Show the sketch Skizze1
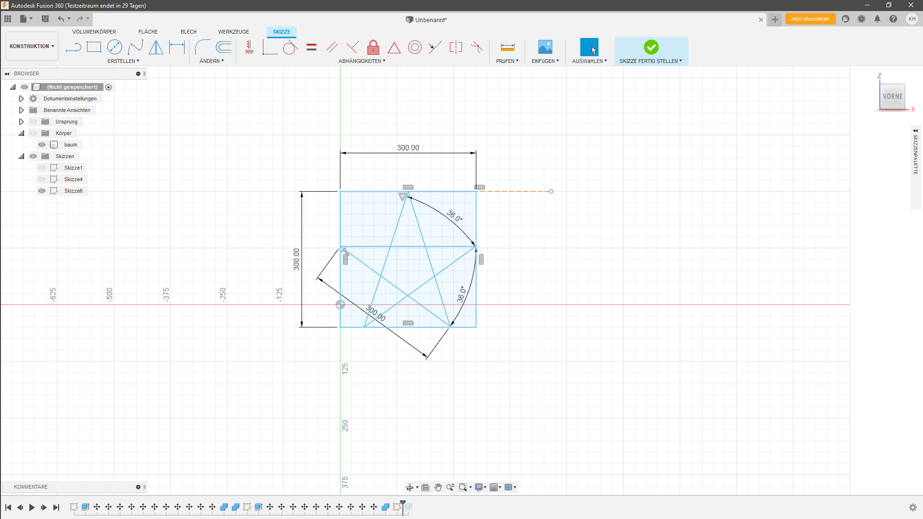 [x=42, y=167]
